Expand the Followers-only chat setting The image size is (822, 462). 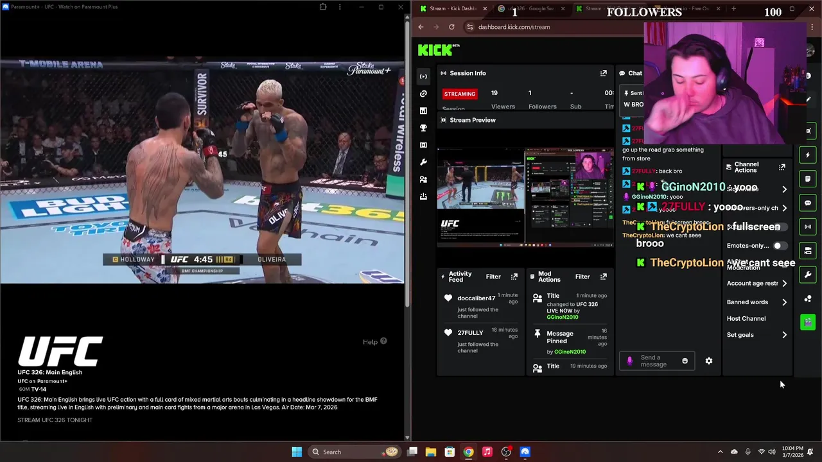tap(756, 208)
